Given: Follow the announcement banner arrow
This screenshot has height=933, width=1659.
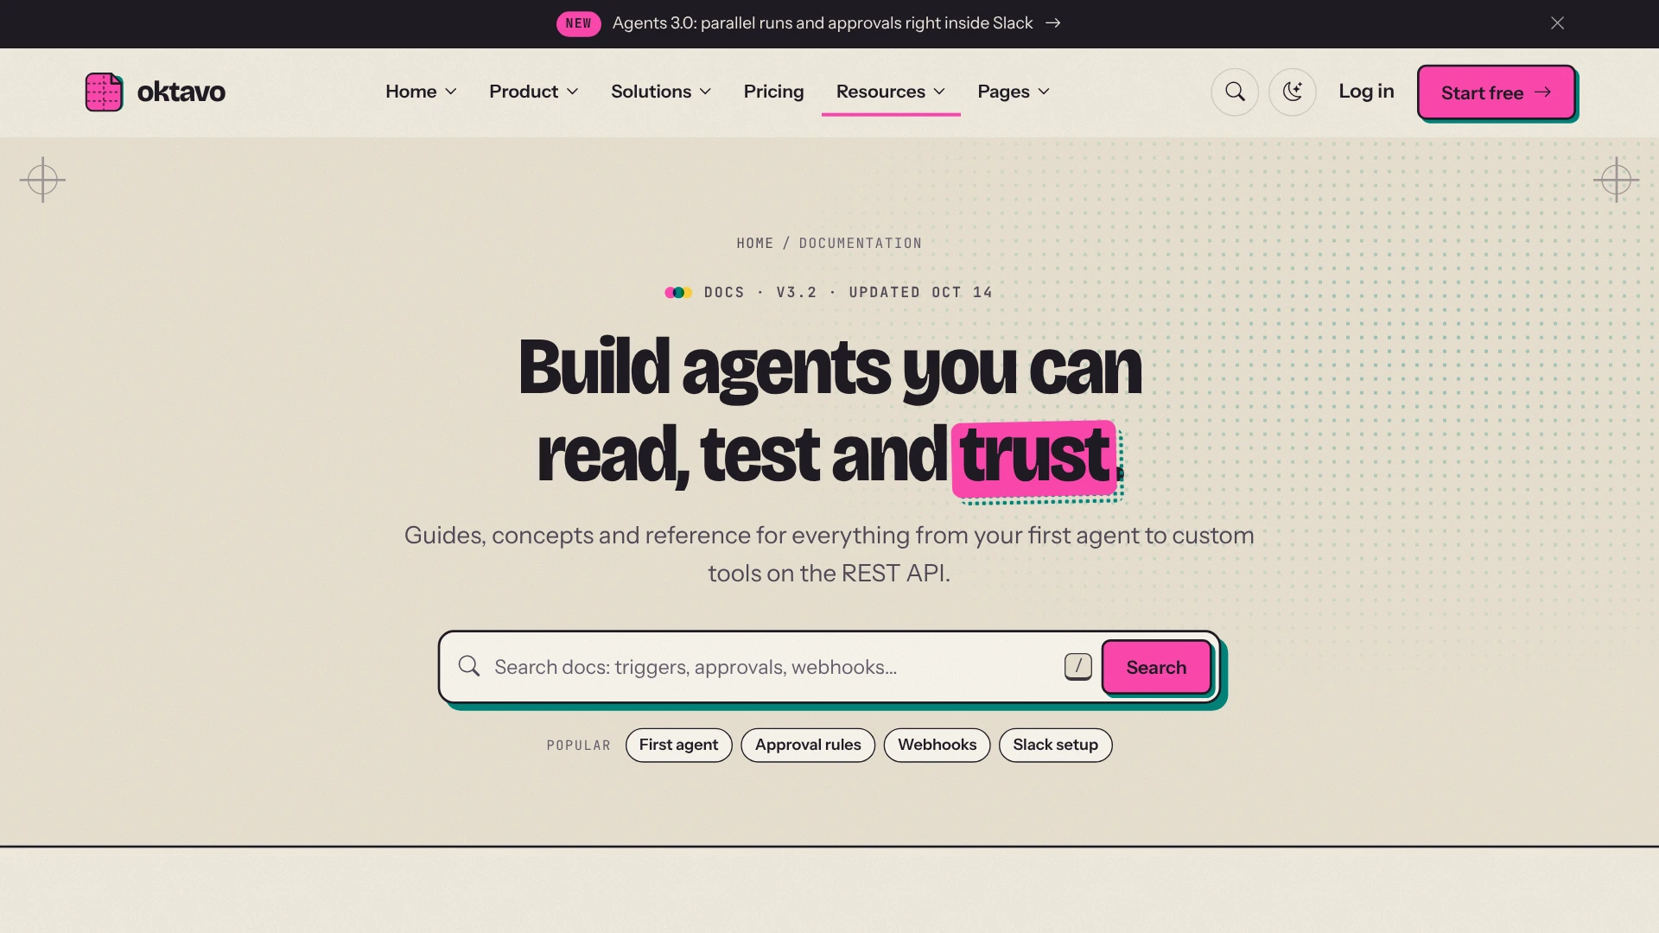Looking at the screenshot, I should pos(1052,23).
